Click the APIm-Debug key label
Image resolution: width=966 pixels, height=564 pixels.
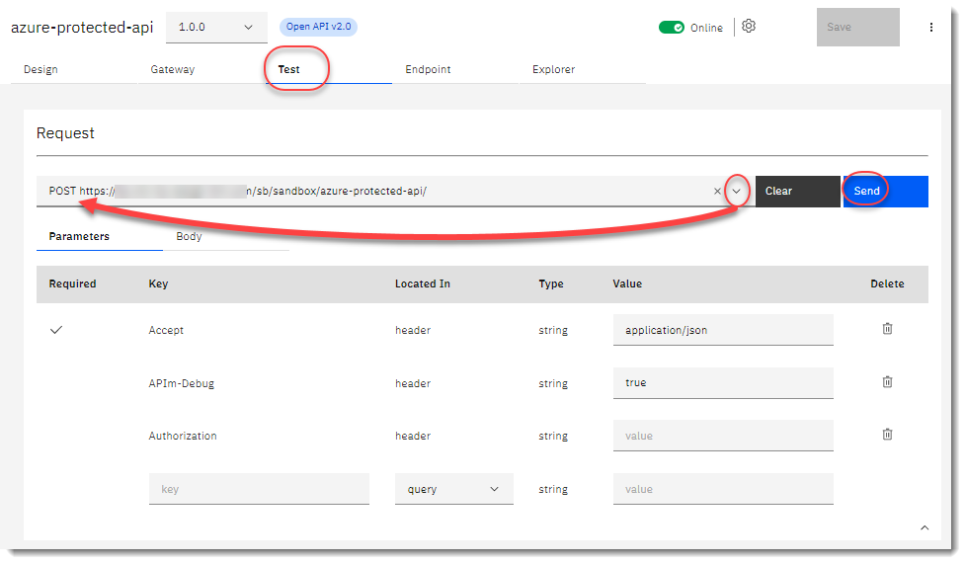tap(181, 383)
